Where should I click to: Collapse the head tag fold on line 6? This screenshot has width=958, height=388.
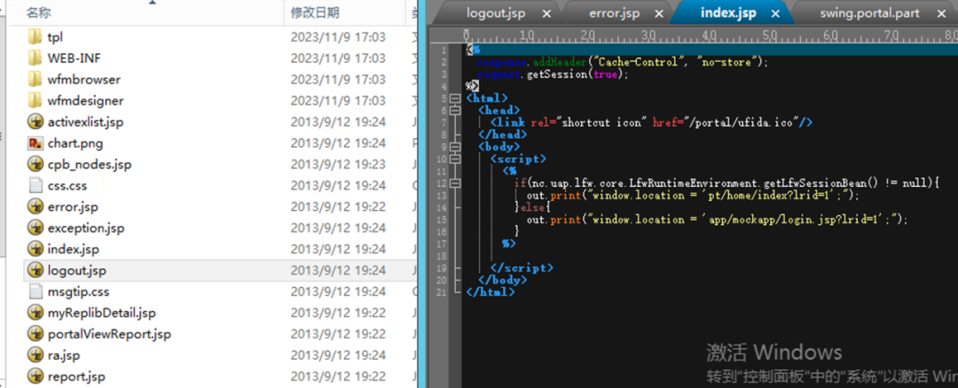[x=453, y=111]
